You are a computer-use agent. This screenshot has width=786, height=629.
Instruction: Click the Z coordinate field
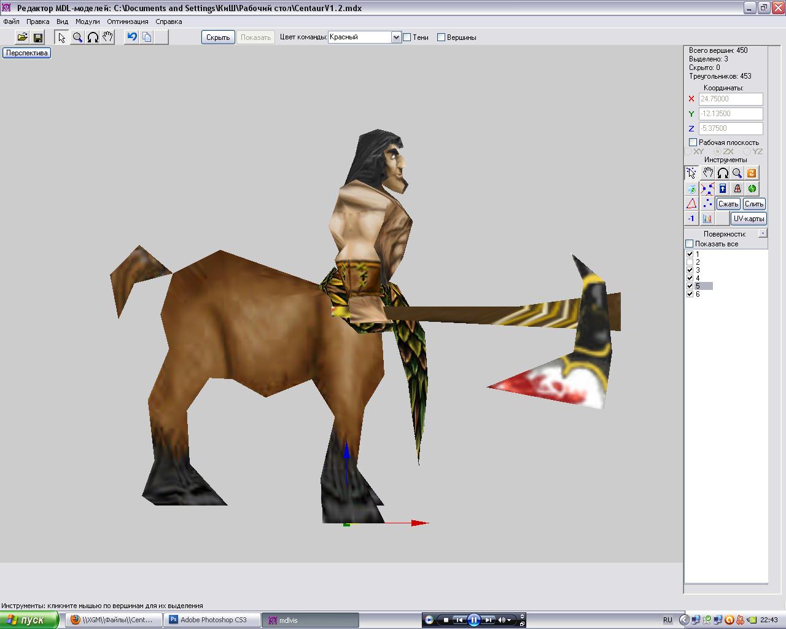pyautogui.click(x=731, y=128)
